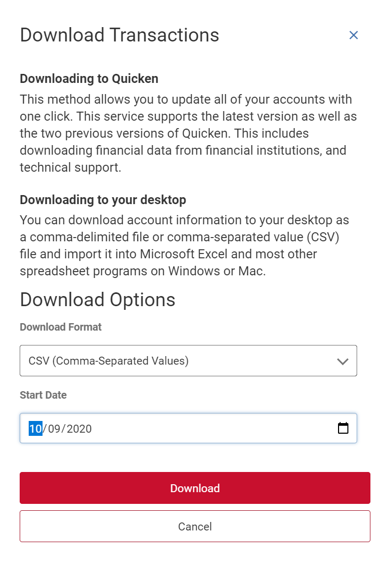Click the red Download button
380x565 pixels.
click(195, 488)
